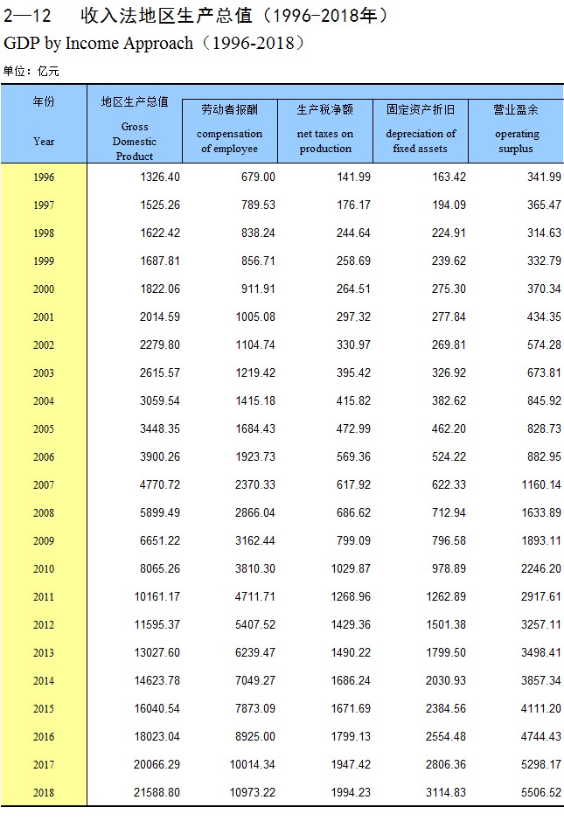The height and width of the screenshot is (835, 564).
Task: Select the year cell 2011
Action: click(44, 597)
